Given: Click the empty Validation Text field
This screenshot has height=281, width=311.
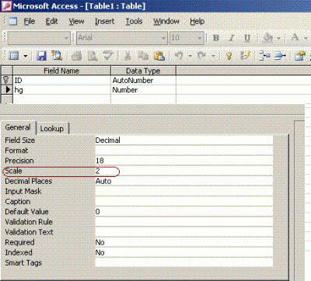Looking at the screenshot, I should tap(183, 232).
